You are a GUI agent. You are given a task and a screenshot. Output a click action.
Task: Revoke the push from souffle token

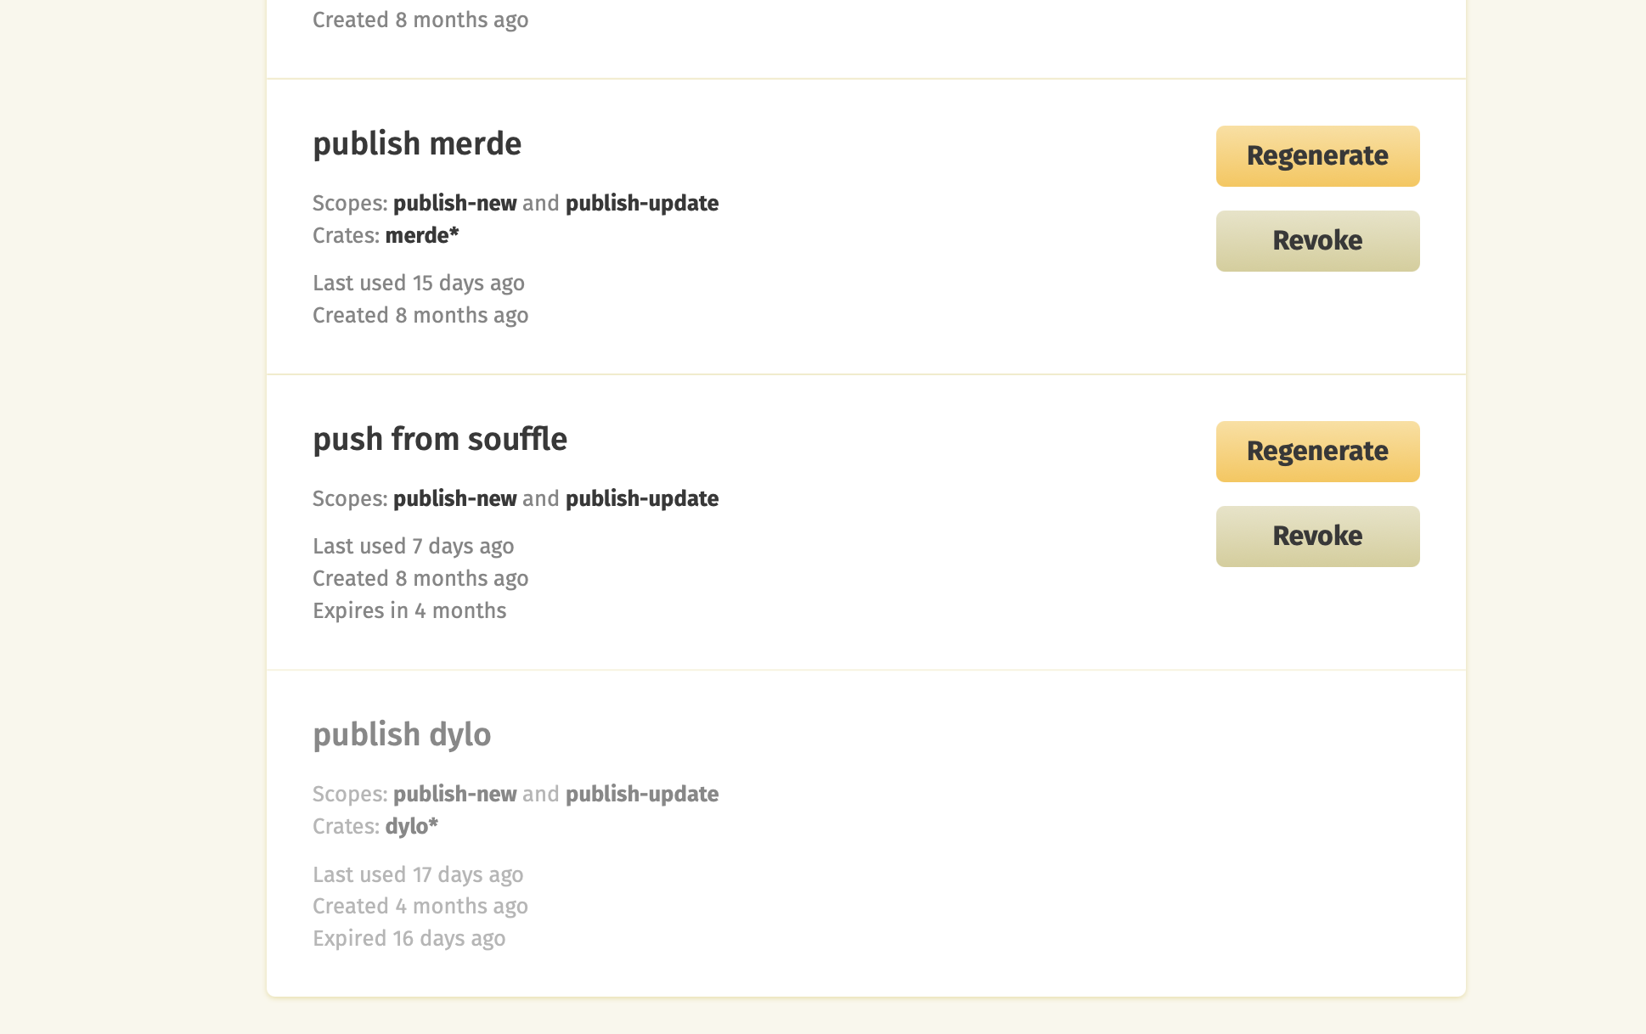[1317, 537]
